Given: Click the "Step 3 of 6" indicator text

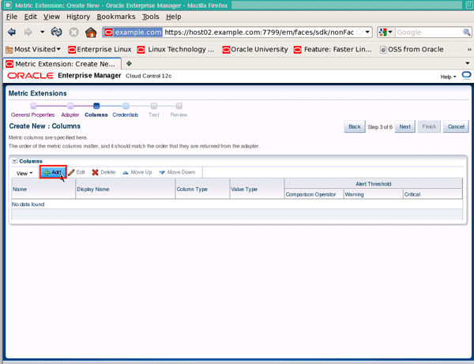Looking at the screenshot, I should pos(380,127).
